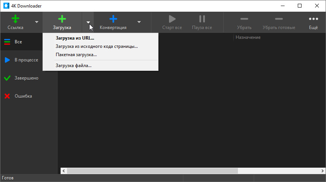Click the green plus Загрузка icon
The width and height of the screenshot is (326, 182).
pos(62,19)
